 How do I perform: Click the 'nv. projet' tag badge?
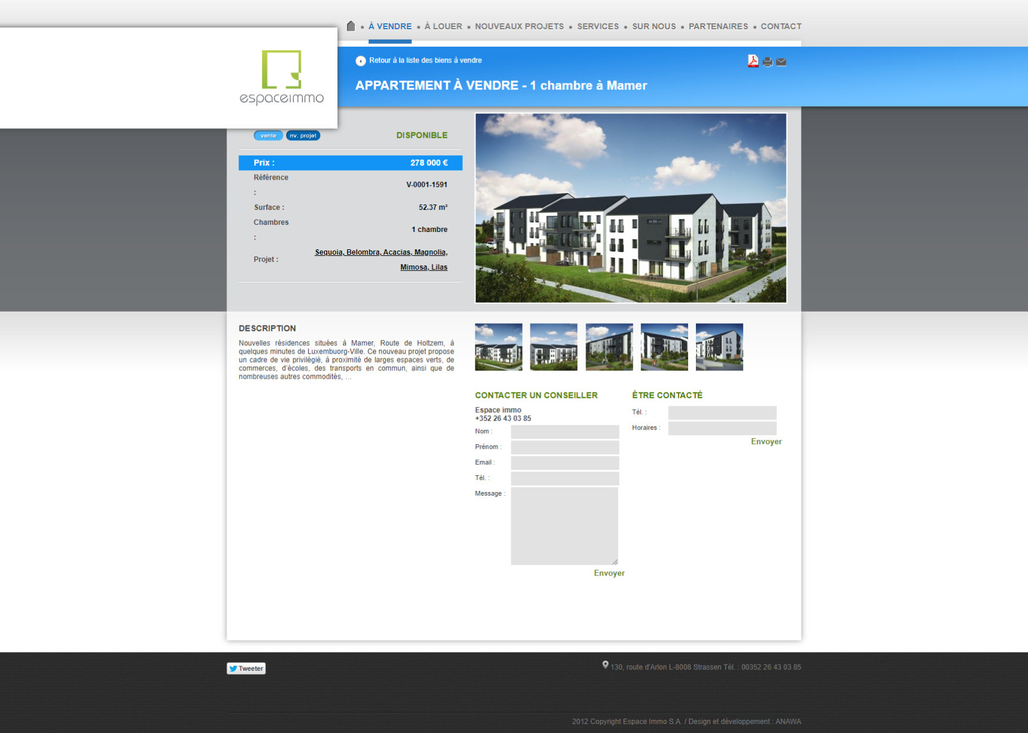click(x=303, y=135)
